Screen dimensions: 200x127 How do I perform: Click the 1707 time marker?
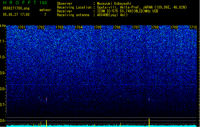coord(136,27)
